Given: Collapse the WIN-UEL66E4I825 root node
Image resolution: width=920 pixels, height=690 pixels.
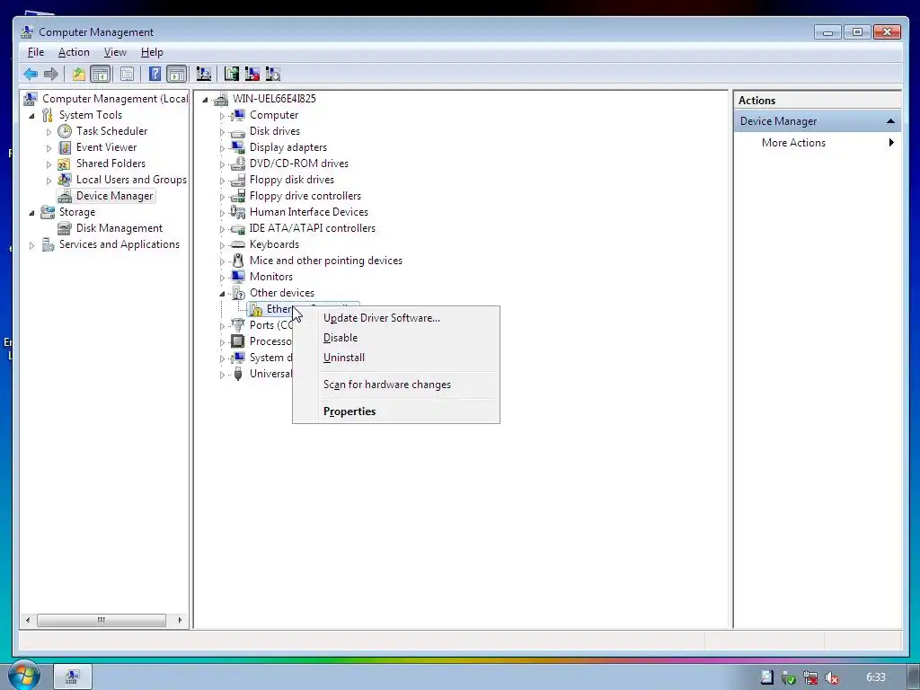Looking at the screenshot, I should click(206, 100).
